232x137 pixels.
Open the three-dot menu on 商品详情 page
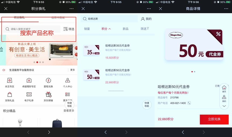(226, 9)
